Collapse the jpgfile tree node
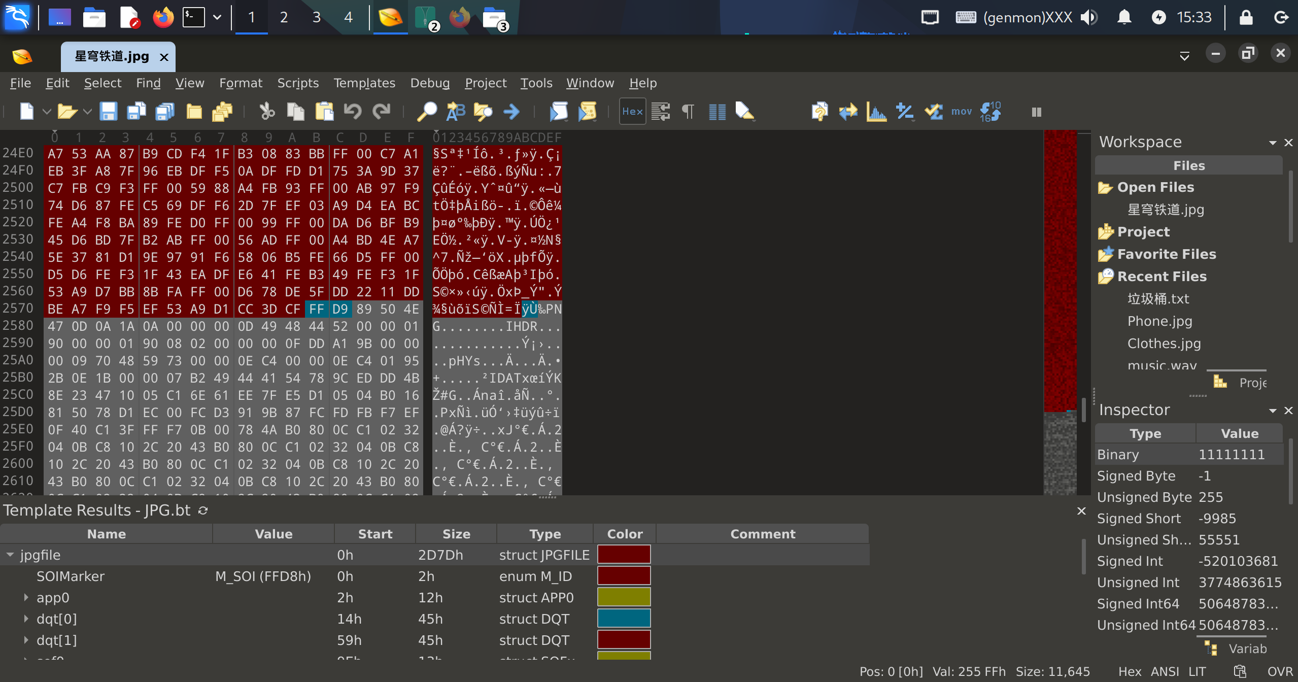Screen dimensions: 1298x682 click(10, 555)
